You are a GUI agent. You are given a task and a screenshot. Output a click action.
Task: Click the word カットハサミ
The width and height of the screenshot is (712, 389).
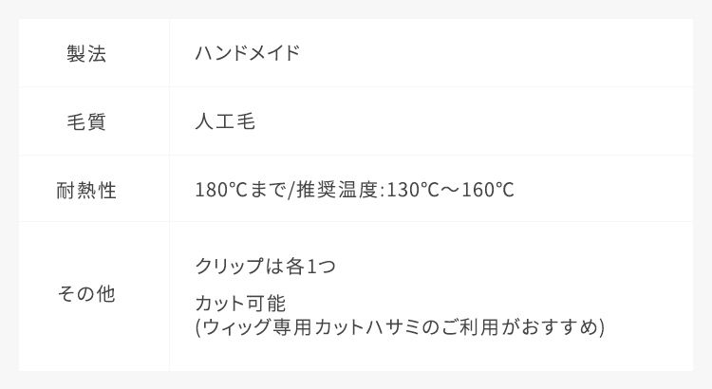(x=357, y=328)
